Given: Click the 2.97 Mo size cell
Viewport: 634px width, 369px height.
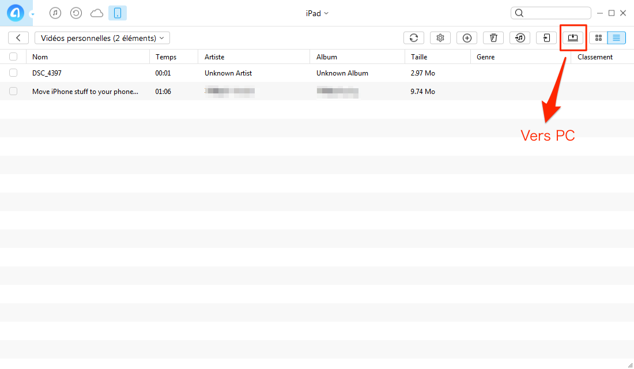Looking at the screenshot, I should click(422, 73).
